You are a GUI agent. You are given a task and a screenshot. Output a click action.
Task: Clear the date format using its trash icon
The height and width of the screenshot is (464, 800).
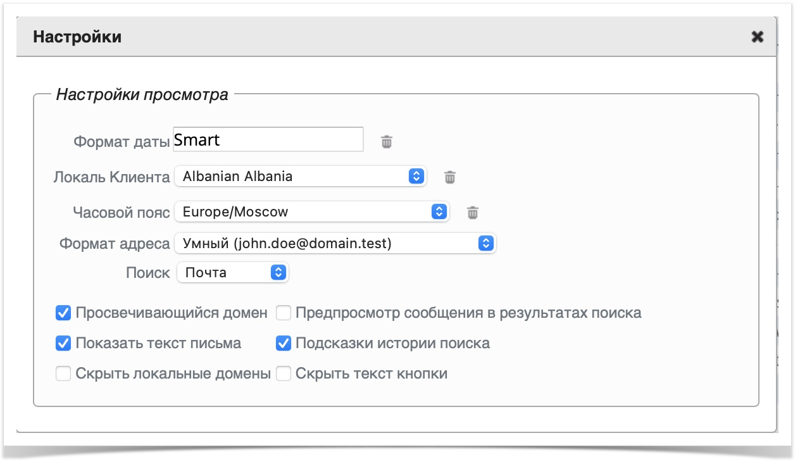(x=388, y=142)
